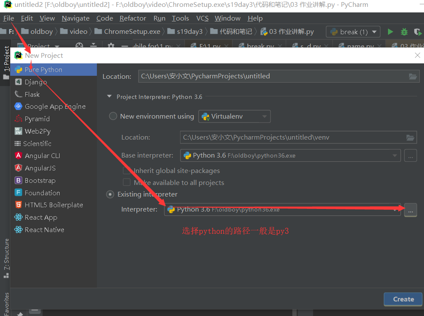Click Run with Coverage icon
The height and width of the screenshot is (316, 424).
pos(418,32)
